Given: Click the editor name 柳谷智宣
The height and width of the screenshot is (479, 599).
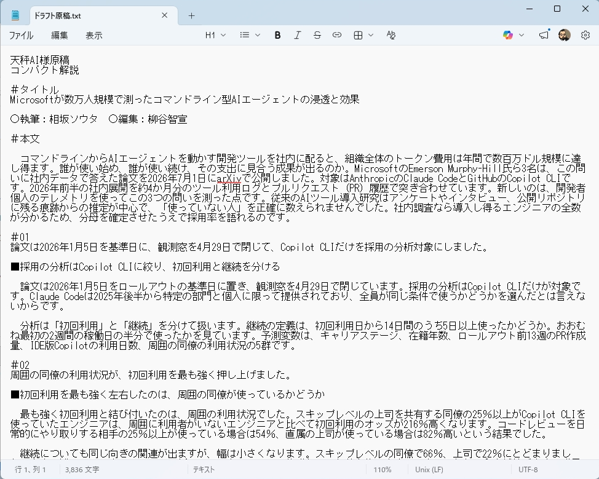Looking at the screenshot, I should click(167, 119).
